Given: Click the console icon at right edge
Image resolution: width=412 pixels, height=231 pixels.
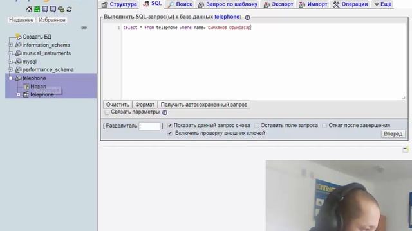Looking at the screenshot, I should point(406,150).
